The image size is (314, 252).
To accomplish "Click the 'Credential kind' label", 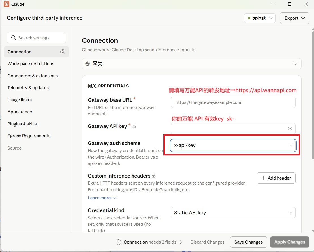I will [106, 210].
